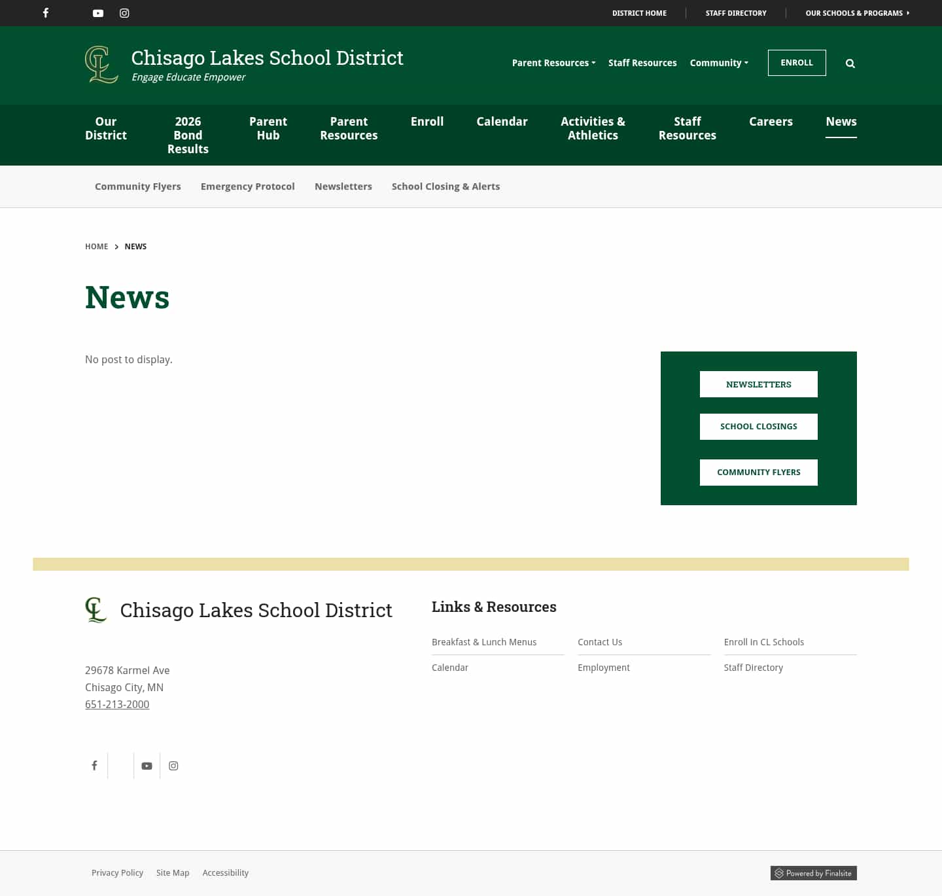Open Contact Us footer link
This screenshot has width=942, height=896.
coord(600,642)
